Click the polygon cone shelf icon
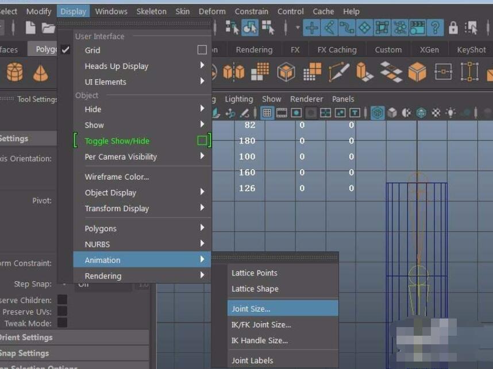The height and width of the screenshot is (369, 493). [40, 72]
